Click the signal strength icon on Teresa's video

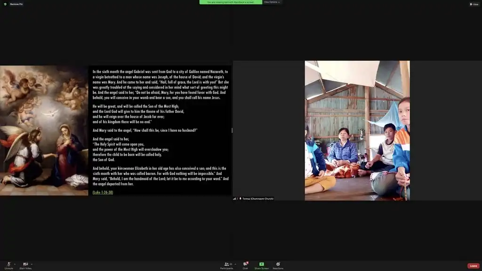click(x=234, y=199)
